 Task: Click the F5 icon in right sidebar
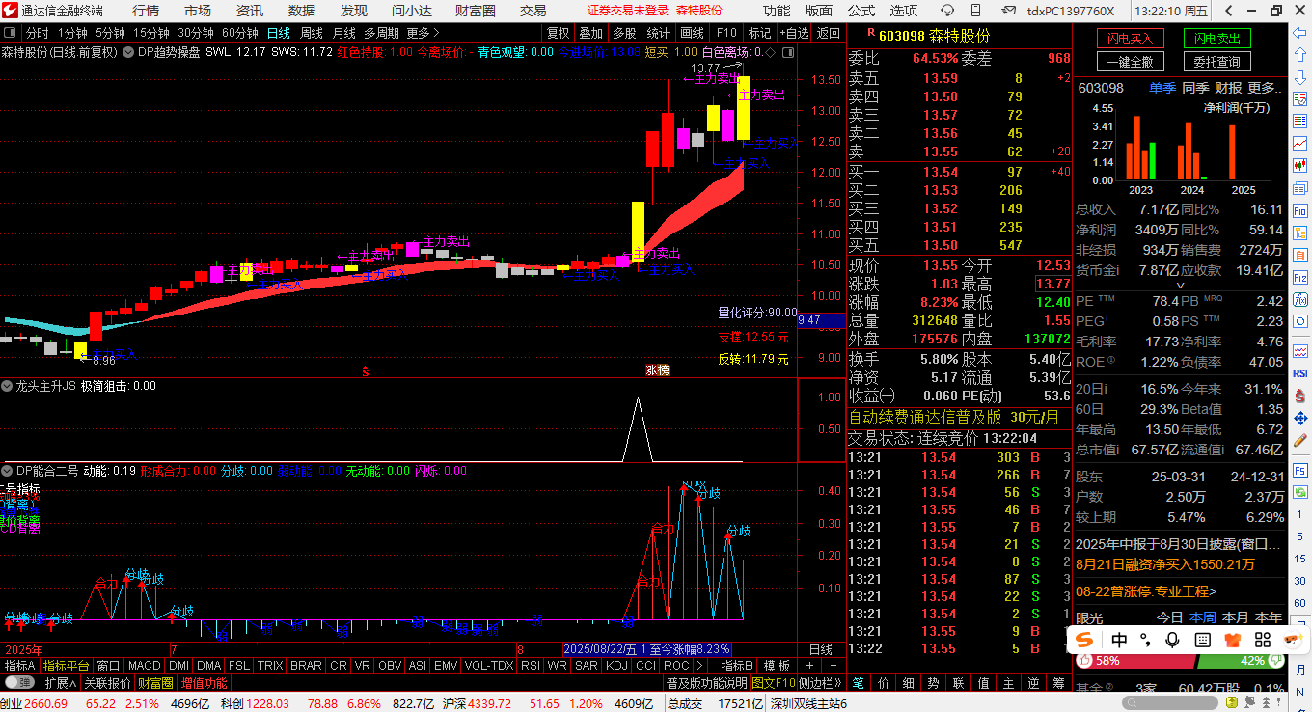click(1299, 471)
